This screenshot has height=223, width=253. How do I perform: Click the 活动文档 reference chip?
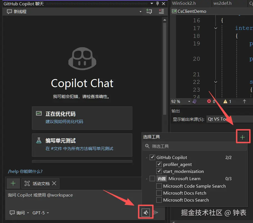pyautogui.click(x=40, y=183)
